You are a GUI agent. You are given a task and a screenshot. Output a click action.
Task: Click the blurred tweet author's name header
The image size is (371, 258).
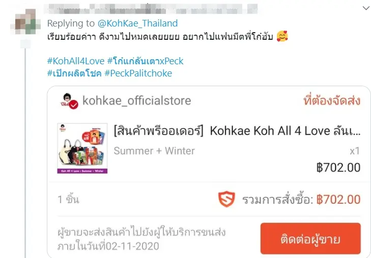(151, 9)
